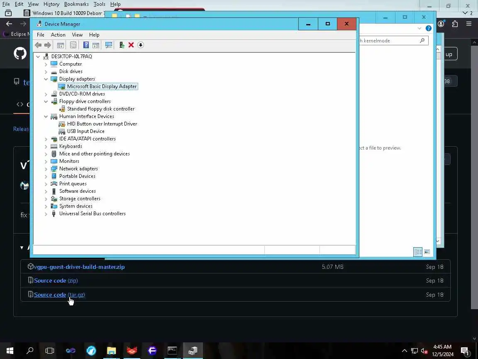The height and width of the screenshot is (359, 478).
Task: Click the Back arrow in Device Manager toolbar
Action: [38, 45]
